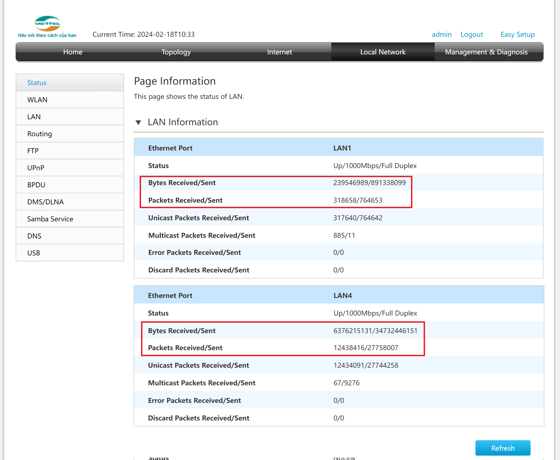Click the value 67/9276

click(346, 383)
